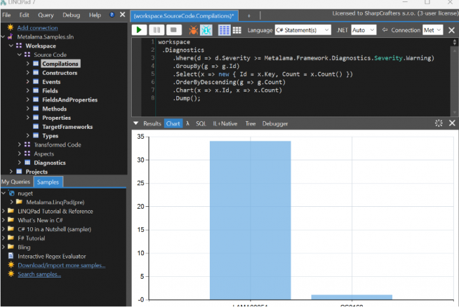Click the Properties table icon

coord(35,118)
